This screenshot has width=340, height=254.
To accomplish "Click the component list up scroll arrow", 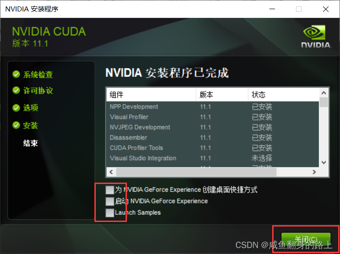I will (324, 93).
